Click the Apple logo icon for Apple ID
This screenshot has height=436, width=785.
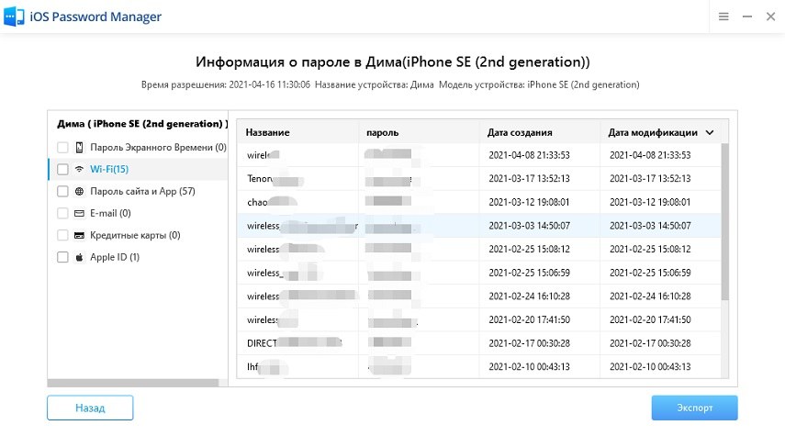[79, 257]
